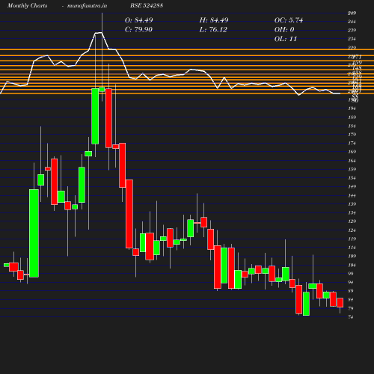
Task: Click the munafasutra.in site label
Action: 87,5
